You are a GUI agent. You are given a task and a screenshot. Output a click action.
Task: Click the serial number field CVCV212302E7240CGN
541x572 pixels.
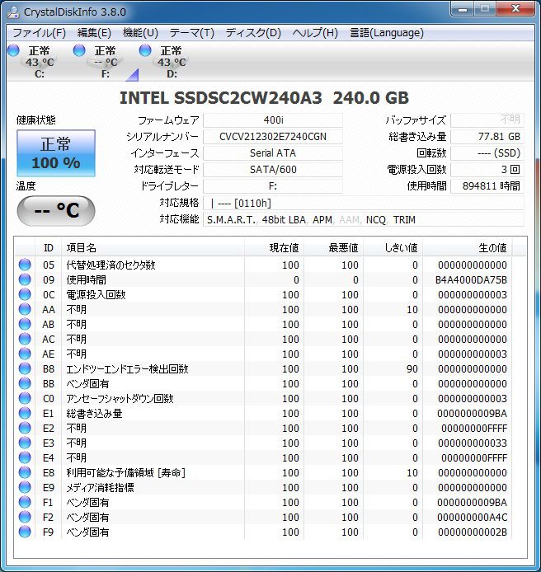coord(273,137)
